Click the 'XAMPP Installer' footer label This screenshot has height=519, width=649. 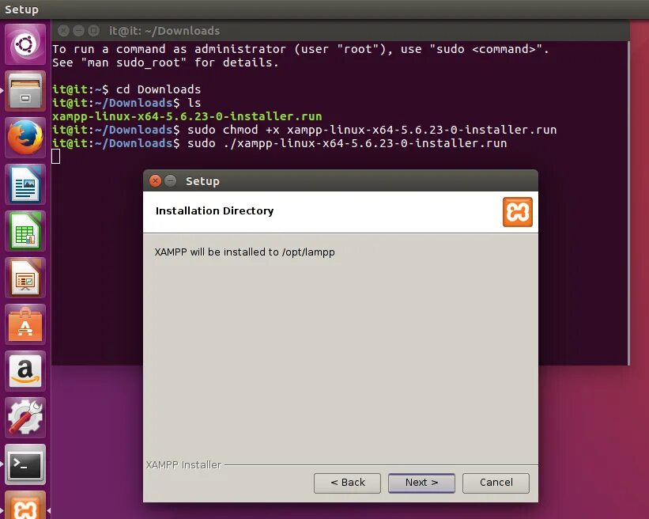pyautogui.click(x=183, y=464)
